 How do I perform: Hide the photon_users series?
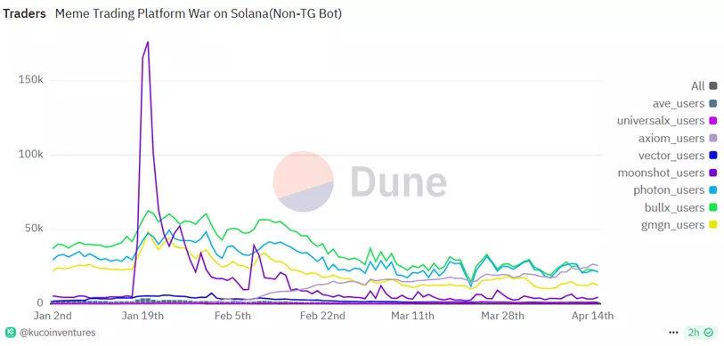[713, 190]
